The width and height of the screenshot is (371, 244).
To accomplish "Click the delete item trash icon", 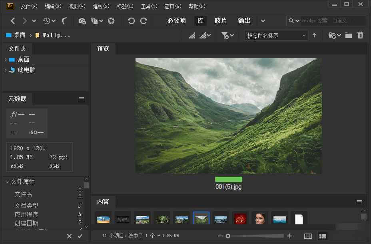I will (360, 35).
